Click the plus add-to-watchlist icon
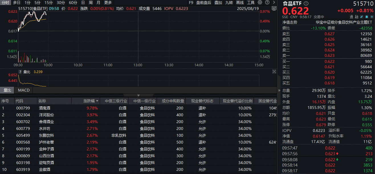 pyautogui.click(x=372, y=17)
